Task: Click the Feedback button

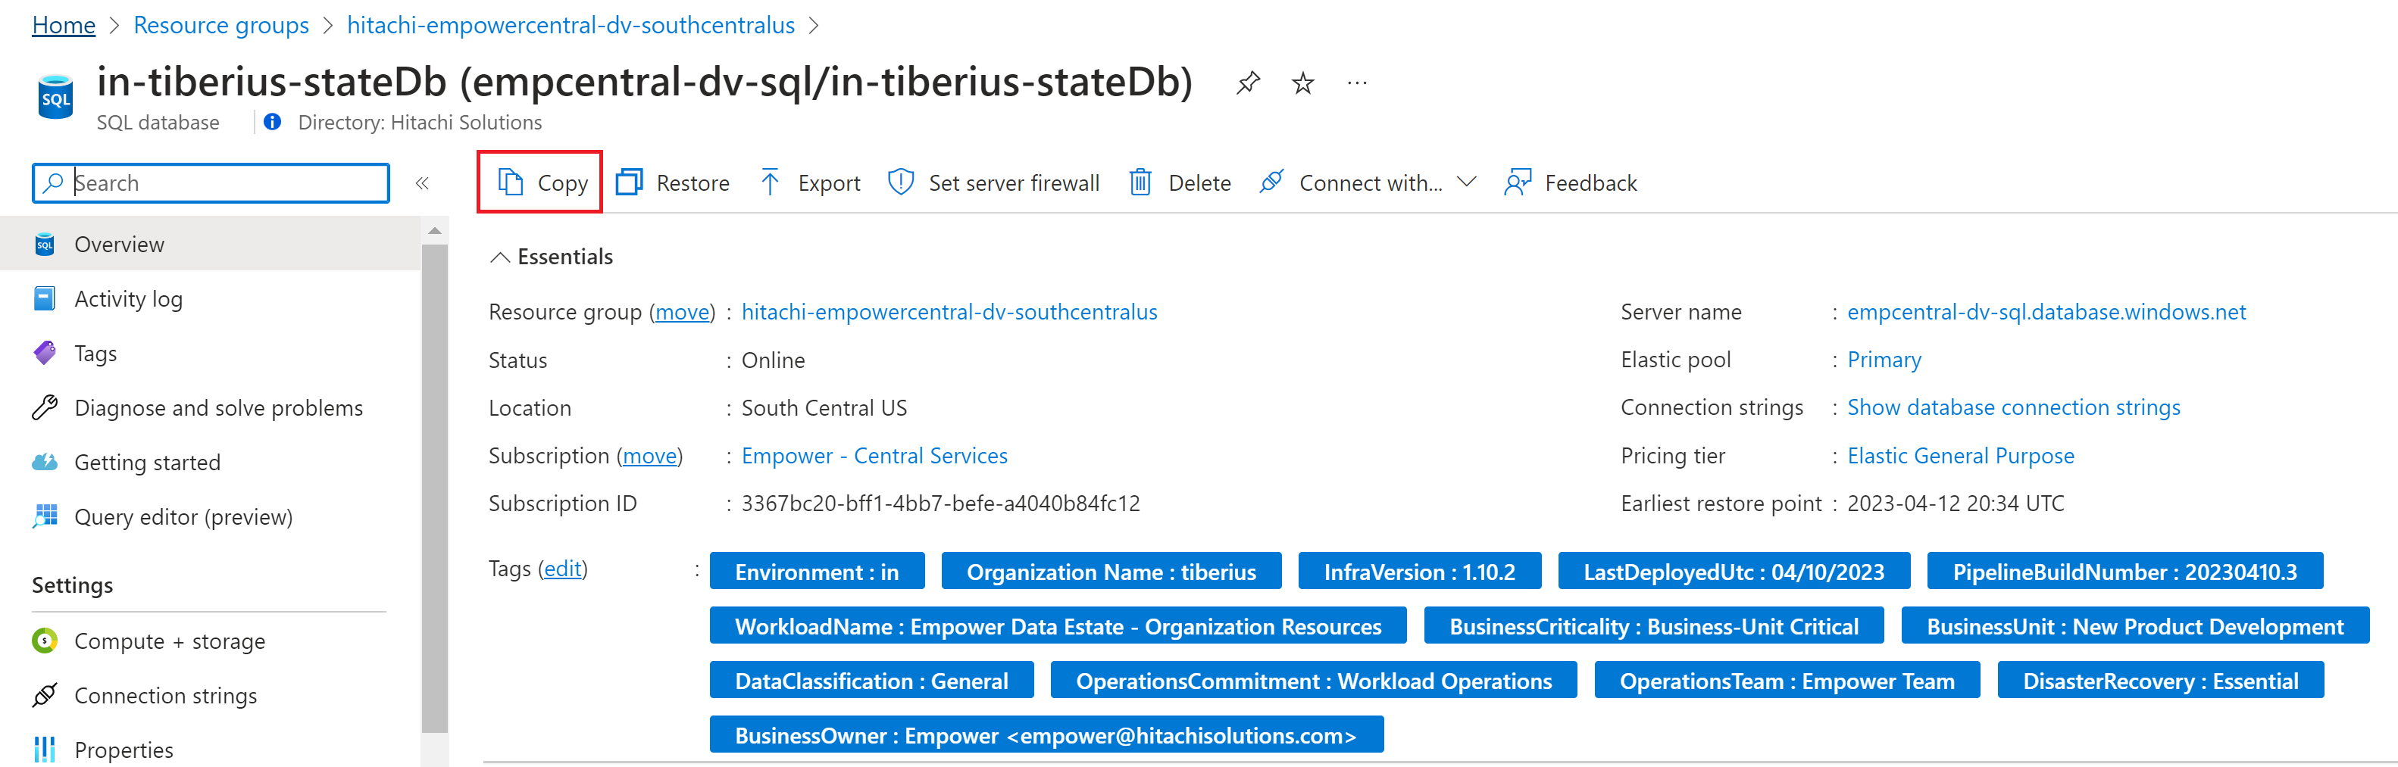Action: click(x=1571, y=182)
